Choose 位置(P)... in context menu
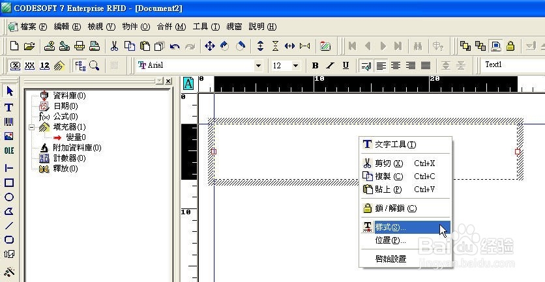The image size is (545, 282). click(406, 240)
